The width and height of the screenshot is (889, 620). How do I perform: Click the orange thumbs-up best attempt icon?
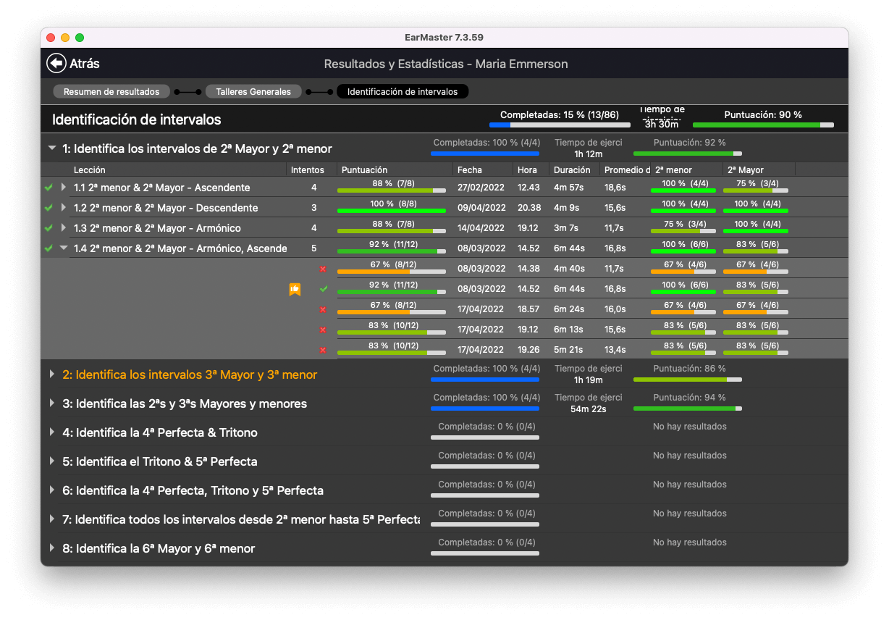pyautogui.click(x=295, y=289)
